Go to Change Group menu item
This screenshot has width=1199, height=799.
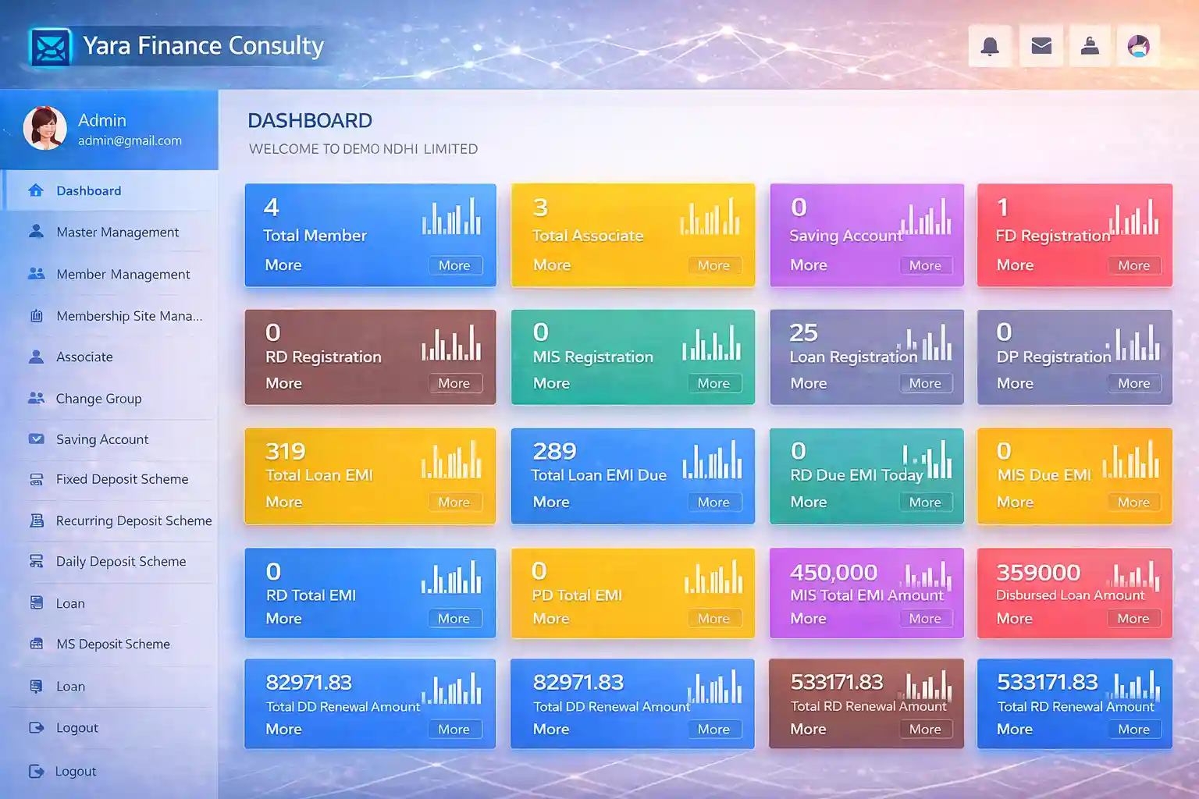98,399
